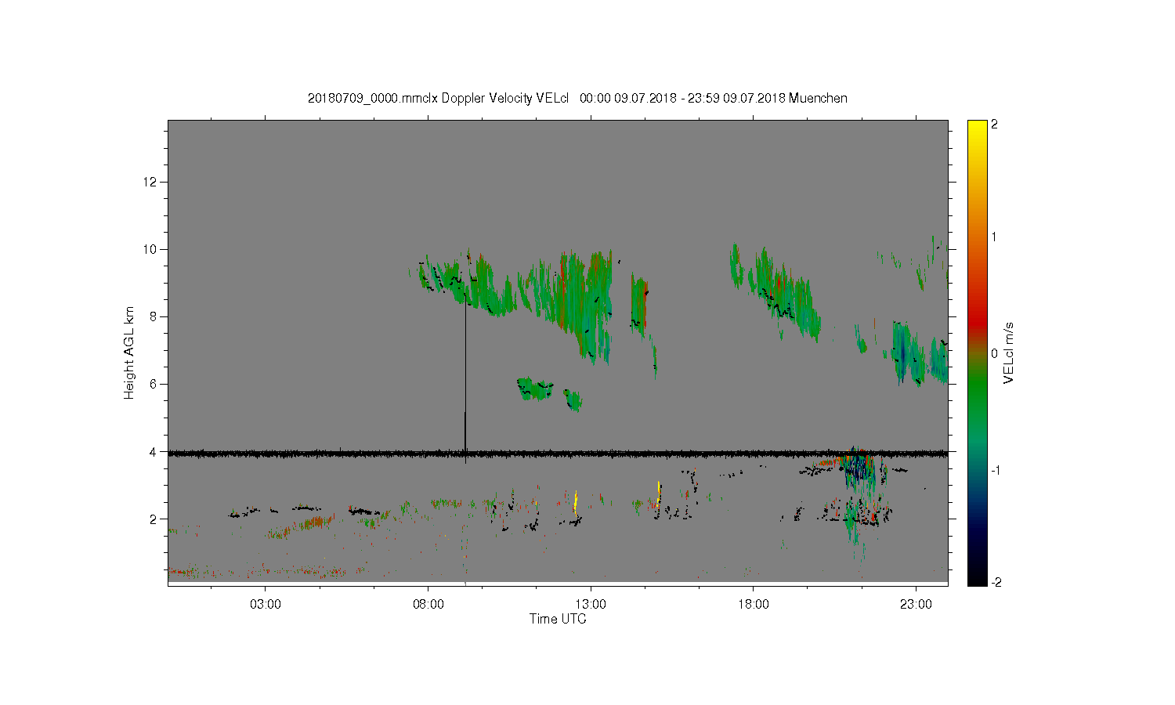Click the "08:00" time axis tick label
1175x705 pixels.
coord(428,605)
